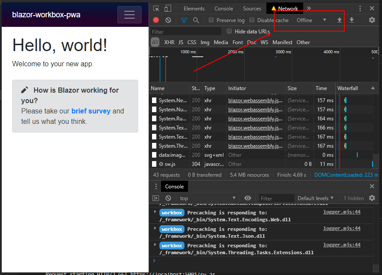The height and width of the screenshot is (275, 382).
Task: Clear the network log
Action: click(x=168, y=20)
